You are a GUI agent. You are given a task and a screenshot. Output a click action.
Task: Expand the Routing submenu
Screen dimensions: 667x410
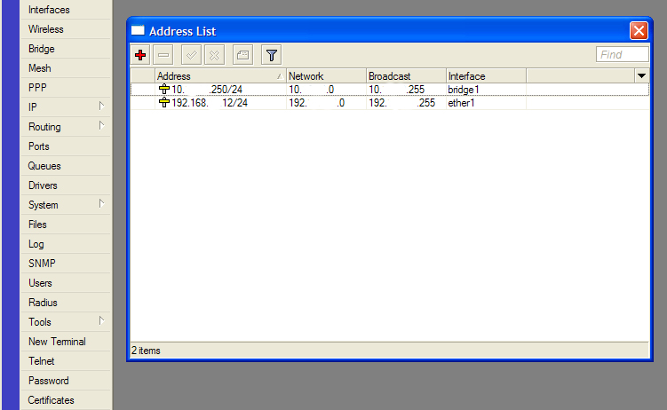pyautogui.click(x=101, y=126)
